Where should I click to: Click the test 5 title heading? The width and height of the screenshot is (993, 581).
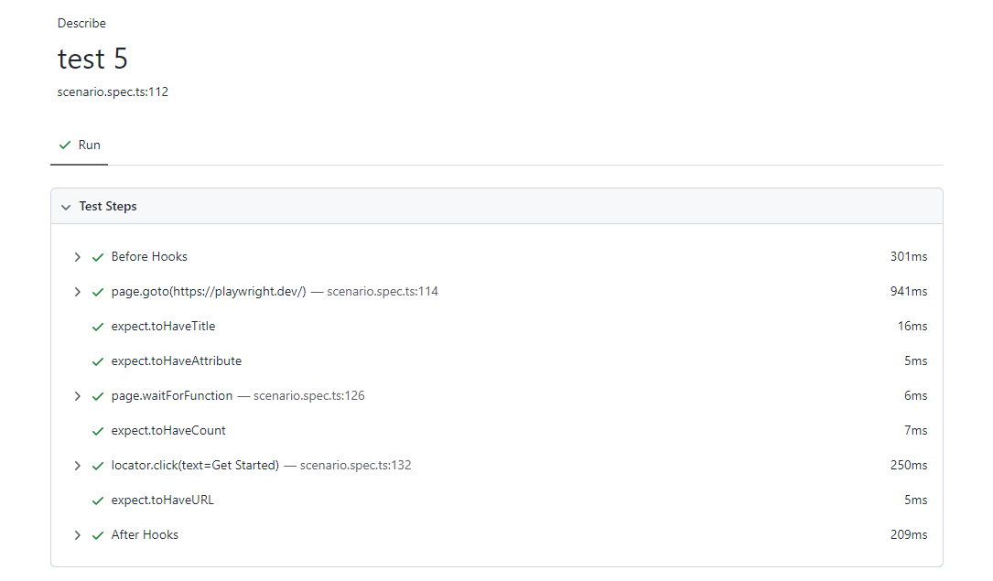(x=92, y=59)
